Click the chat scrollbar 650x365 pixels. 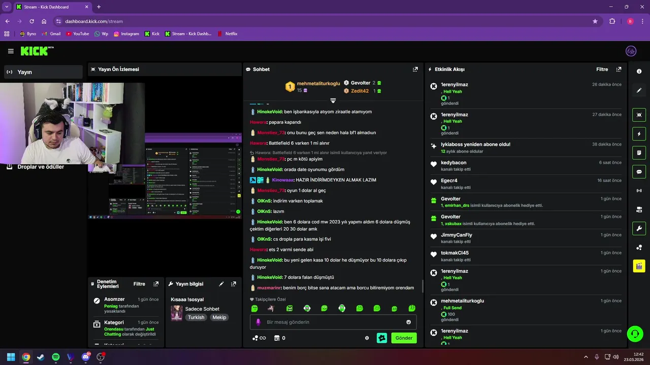[x=422, y=287]
